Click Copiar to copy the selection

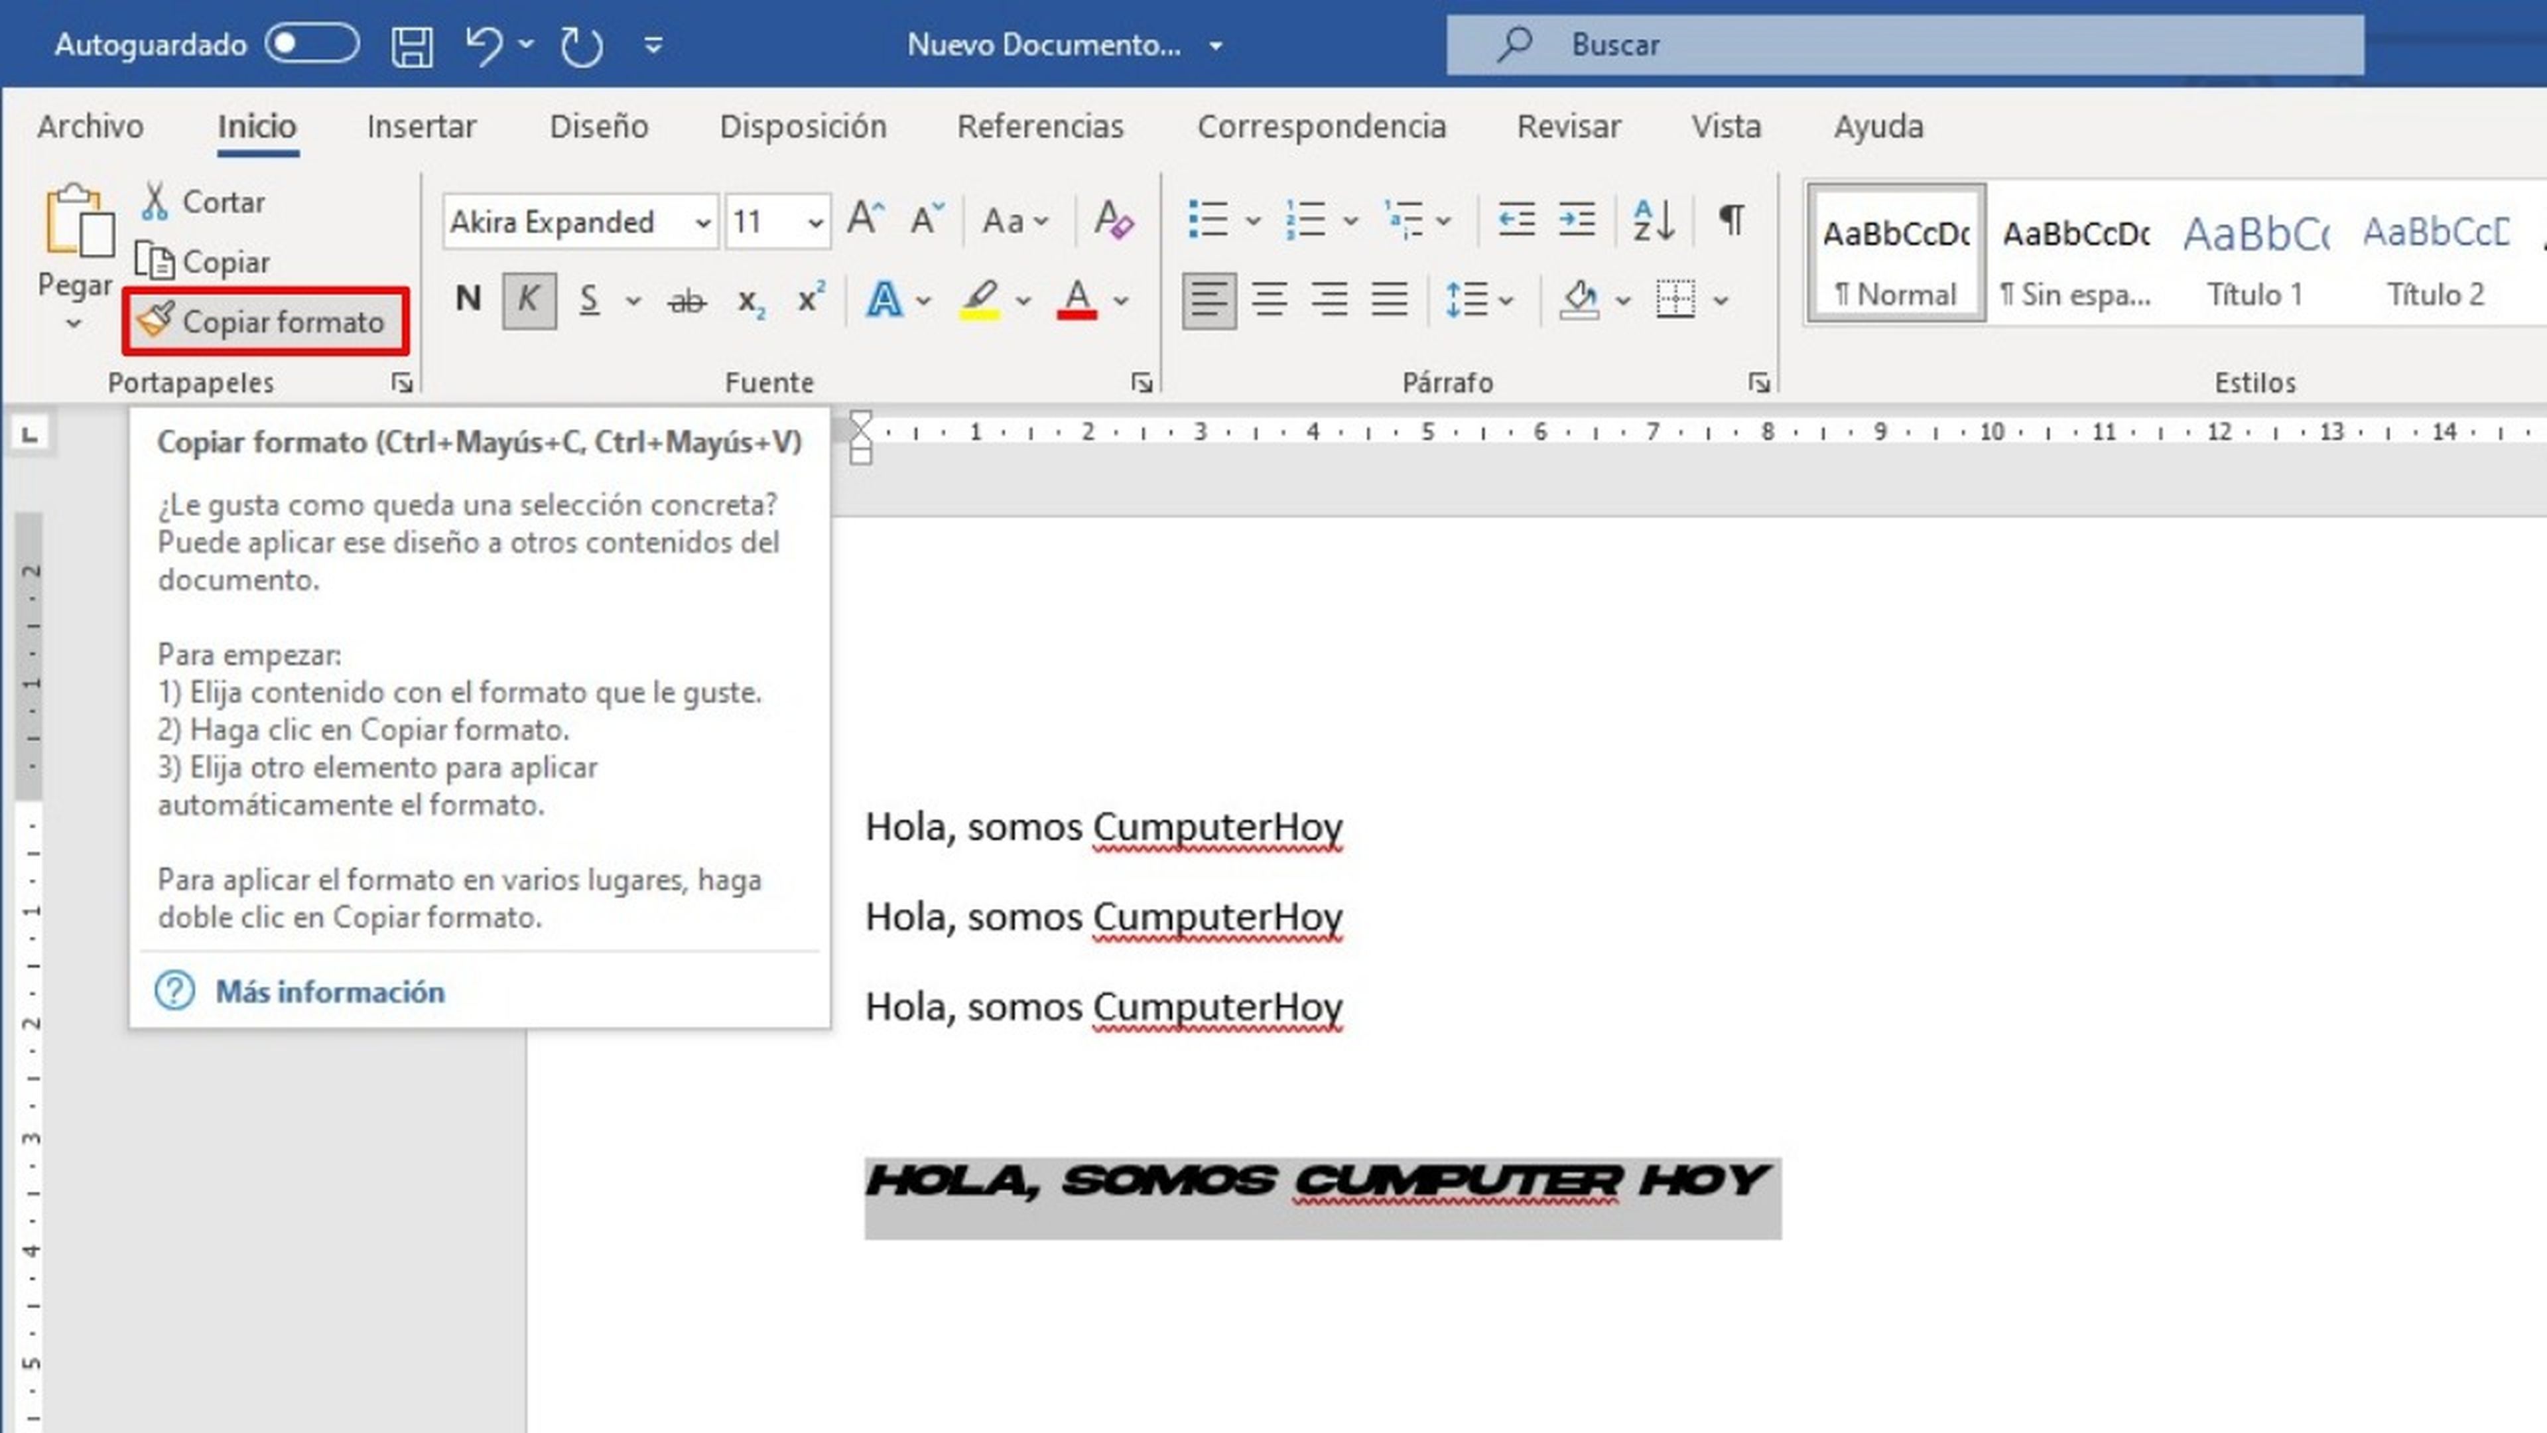click(x=203, y=262)
